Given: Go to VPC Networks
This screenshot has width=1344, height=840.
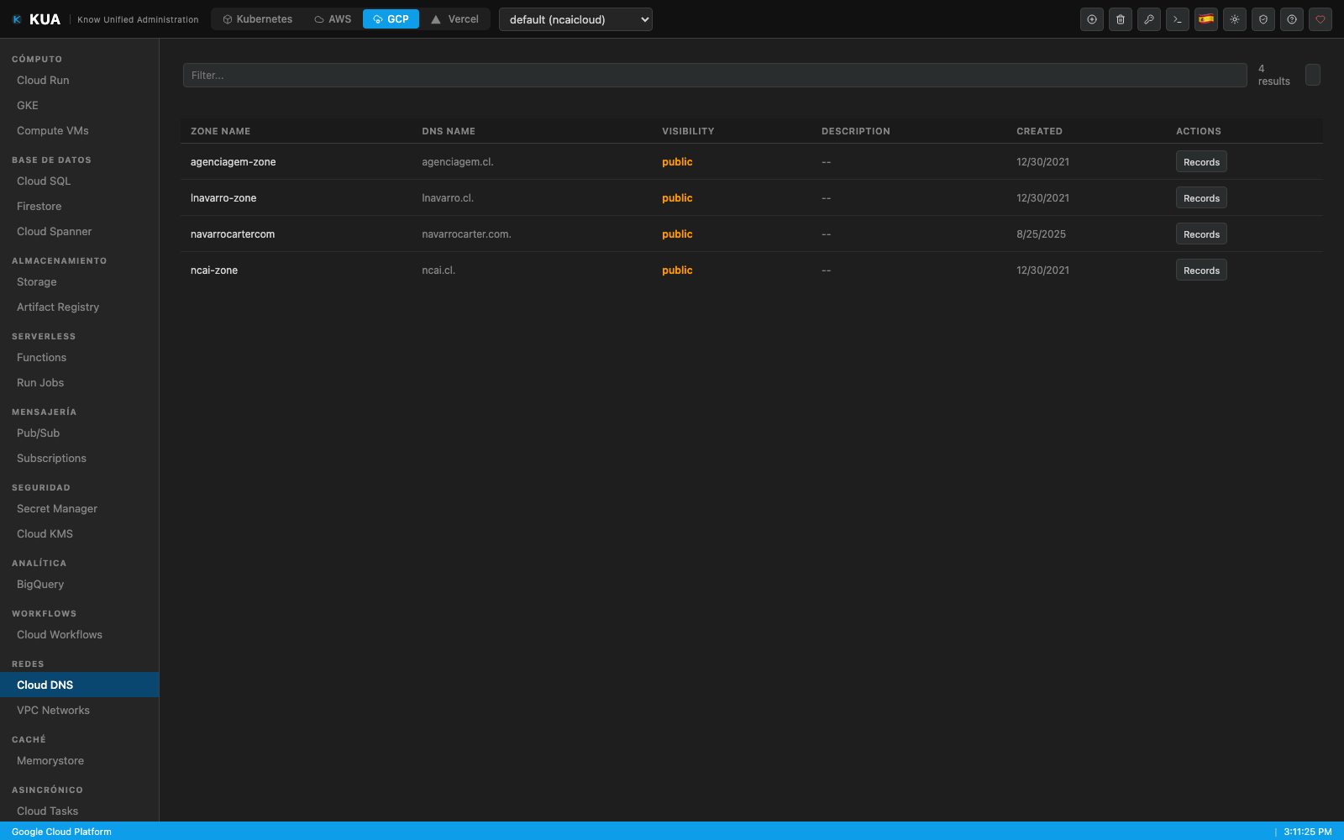Looking at the screenshot, I should (x=80, y=710).
